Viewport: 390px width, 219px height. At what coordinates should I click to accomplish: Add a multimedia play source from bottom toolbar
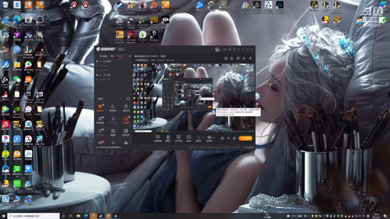pyautogui.click(x=189, y=138)
